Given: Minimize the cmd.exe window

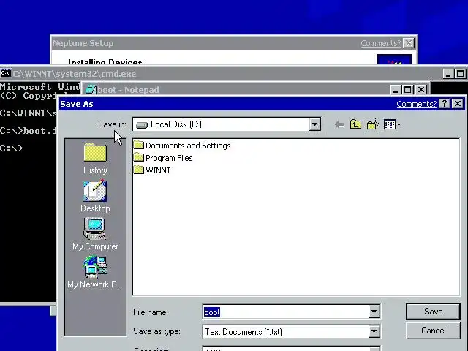Looking at the screenshot, I should coord(448,74).
